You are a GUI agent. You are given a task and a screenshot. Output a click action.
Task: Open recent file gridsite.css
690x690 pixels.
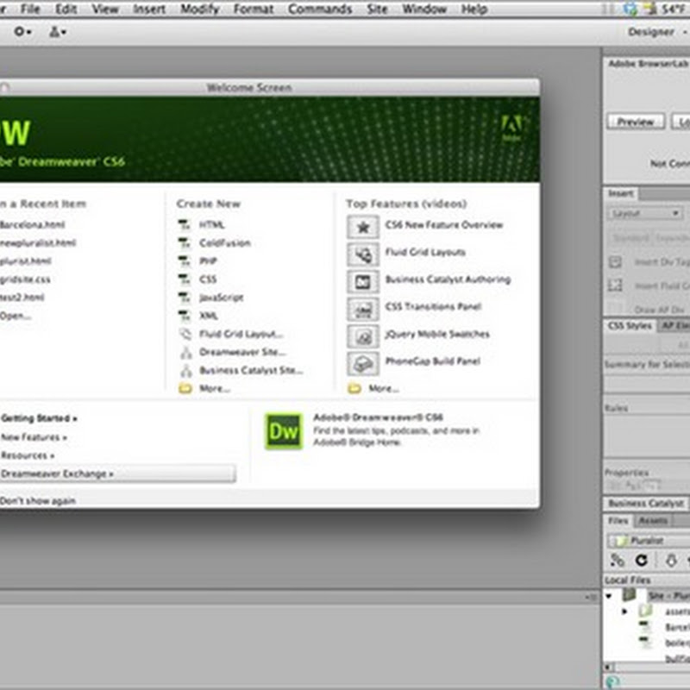pos(25,279)
